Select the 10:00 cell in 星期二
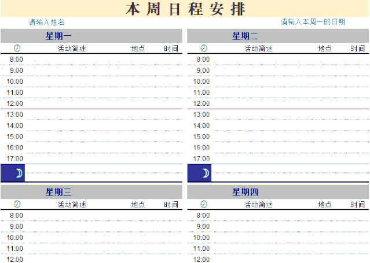Viewport: 370px width, 263px height. coord(202,82)
